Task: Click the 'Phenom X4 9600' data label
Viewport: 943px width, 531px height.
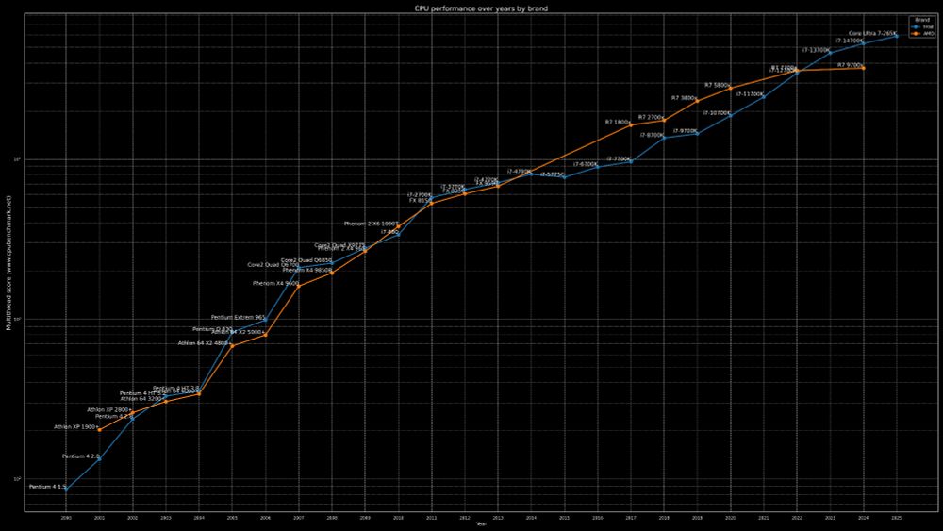Action: tap(275, 283)
